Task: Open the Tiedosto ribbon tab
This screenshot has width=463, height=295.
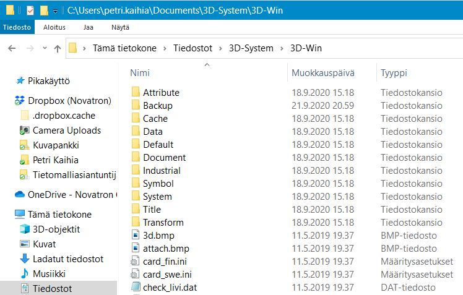Action: pos(17,28)
